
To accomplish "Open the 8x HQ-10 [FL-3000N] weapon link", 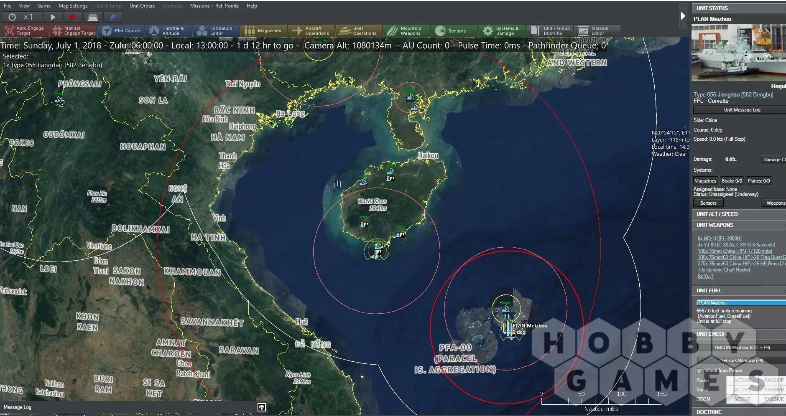I will coord(719,238).
